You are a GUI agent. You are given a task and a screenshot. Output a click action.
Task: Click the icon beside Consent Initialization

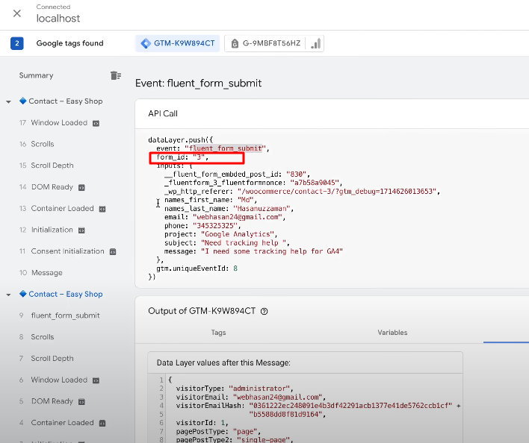coord(113,251)
